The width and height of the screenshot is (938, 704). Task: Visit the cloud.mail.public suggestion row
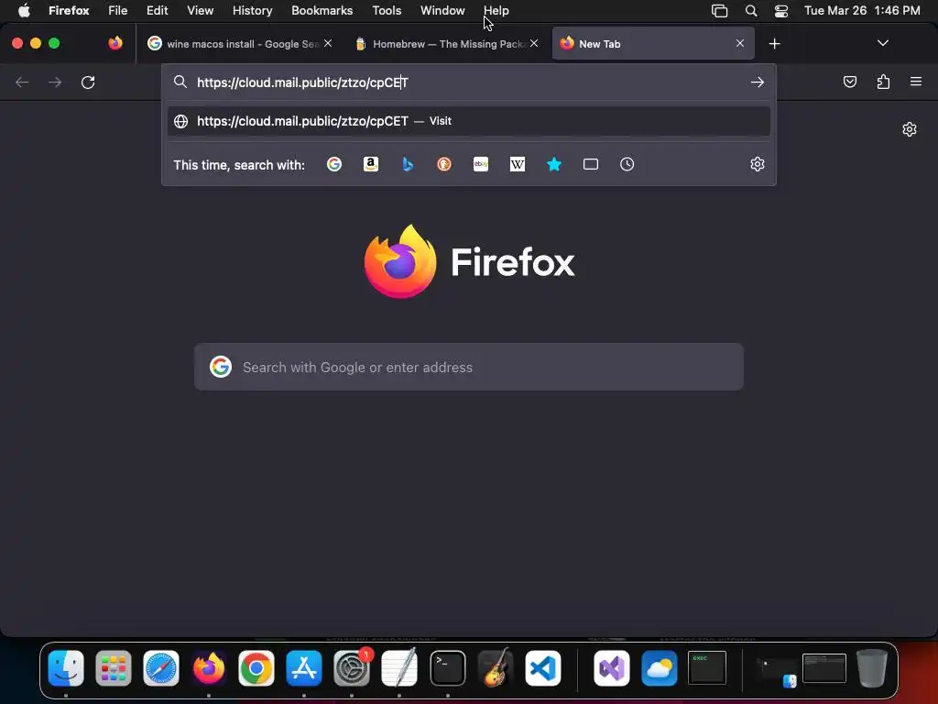pos(469,121)
